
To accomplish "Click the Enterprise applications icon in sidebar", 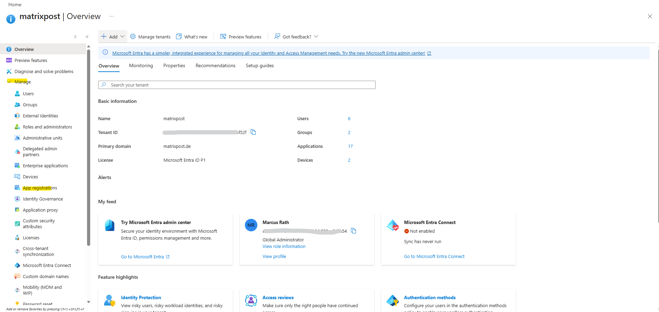I will pyautogui.click(x=17, y=166).
